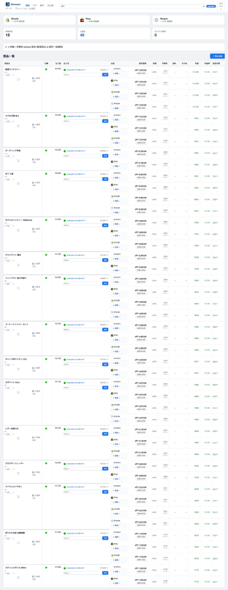Image resolution: width=228 pixels, height=590 pixels.
Task: Tick the checkbox for ステンレスボトル 500ml
Action: coord(18,577)
